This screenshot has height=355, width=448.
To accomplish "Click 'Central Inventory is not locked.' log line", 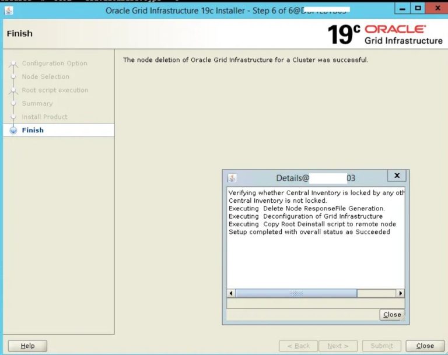I will pos(278,201).
